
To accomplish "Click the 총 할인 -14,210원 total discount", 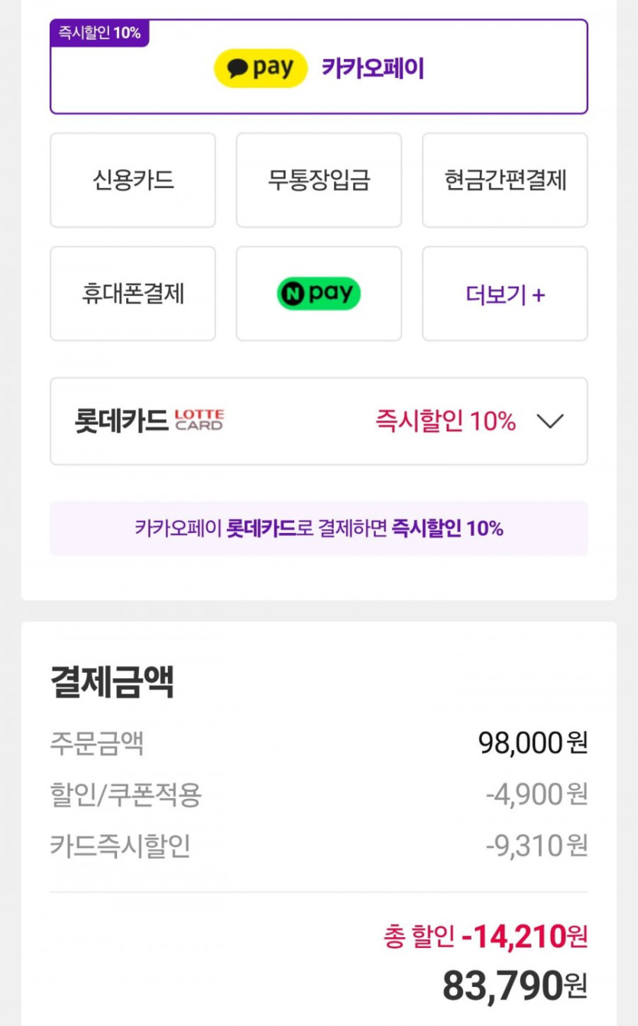I will click(485, 935).
